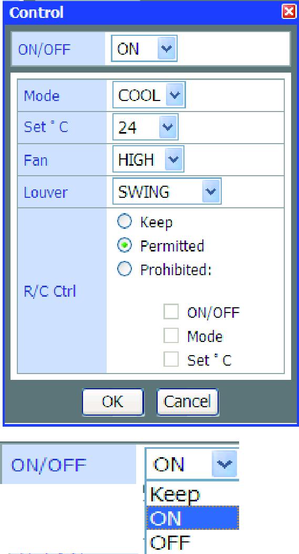
Task: Tick the ON/OFF checkbox under Prohibited
Action: point(171,312)
